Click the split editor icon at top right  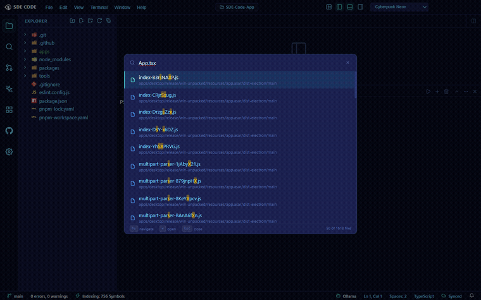473,21
